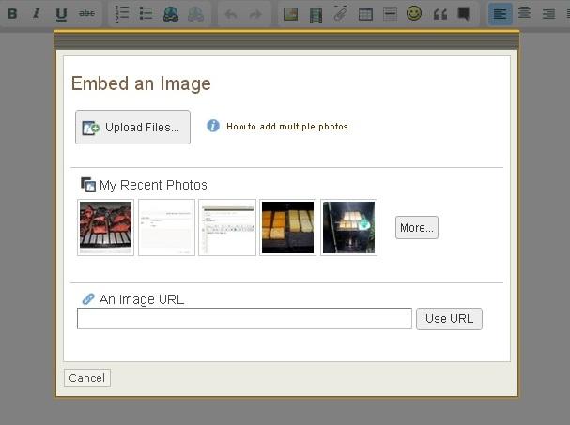Toggle bold formatting in the toolbar

pyautogui.click(x=12, y=13)
